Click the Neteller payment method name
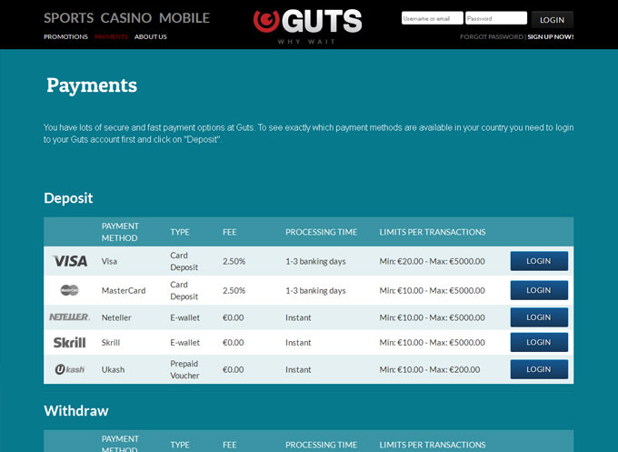The width and height of the screenshot is (618, 452). click(116, 317)
